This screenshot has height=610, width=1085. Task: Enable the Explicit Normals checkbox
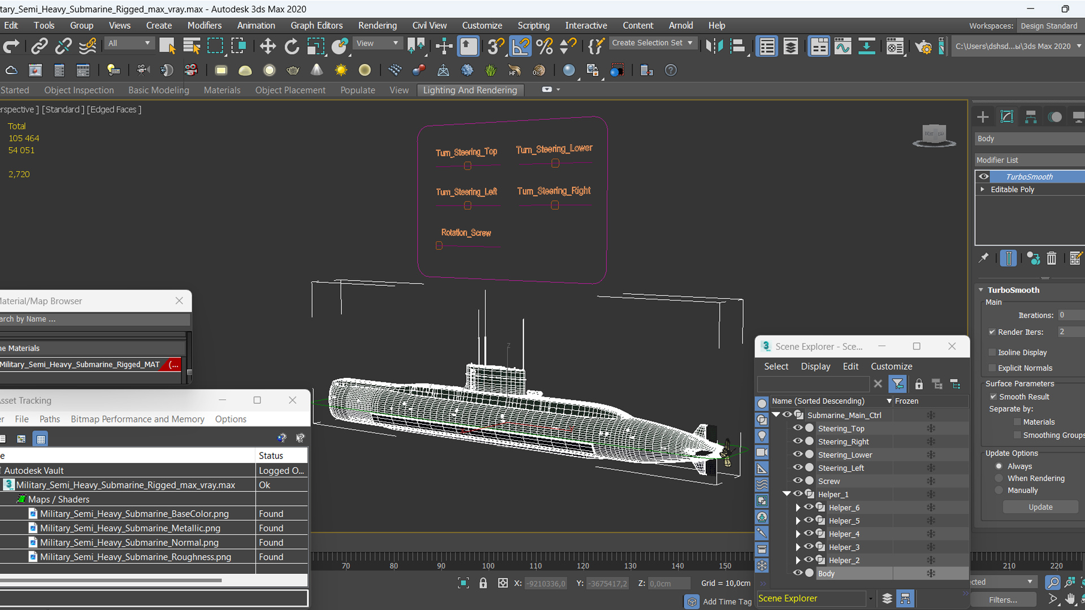click(x=992, y=368)
